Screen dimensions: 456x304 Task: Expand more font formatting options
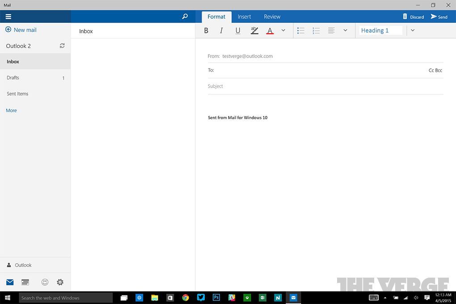(283, 30)
